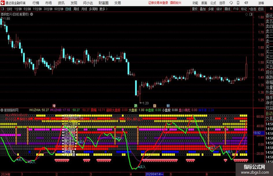Click the 证券交易未登录 login link
Image resolution: width=273 pixels, height=176 pixels.
pos(158,3)
